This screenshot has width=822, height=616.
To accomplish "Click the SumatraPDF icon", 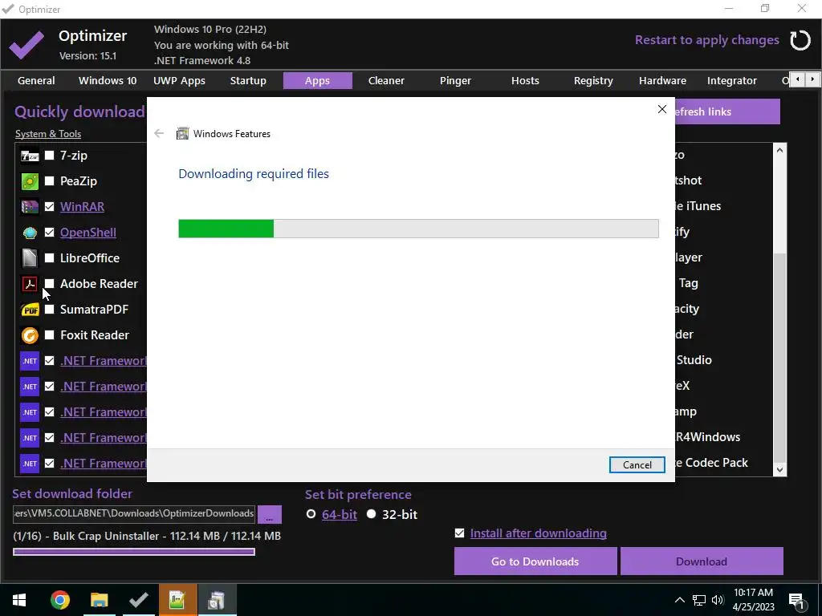I will 30,310.
